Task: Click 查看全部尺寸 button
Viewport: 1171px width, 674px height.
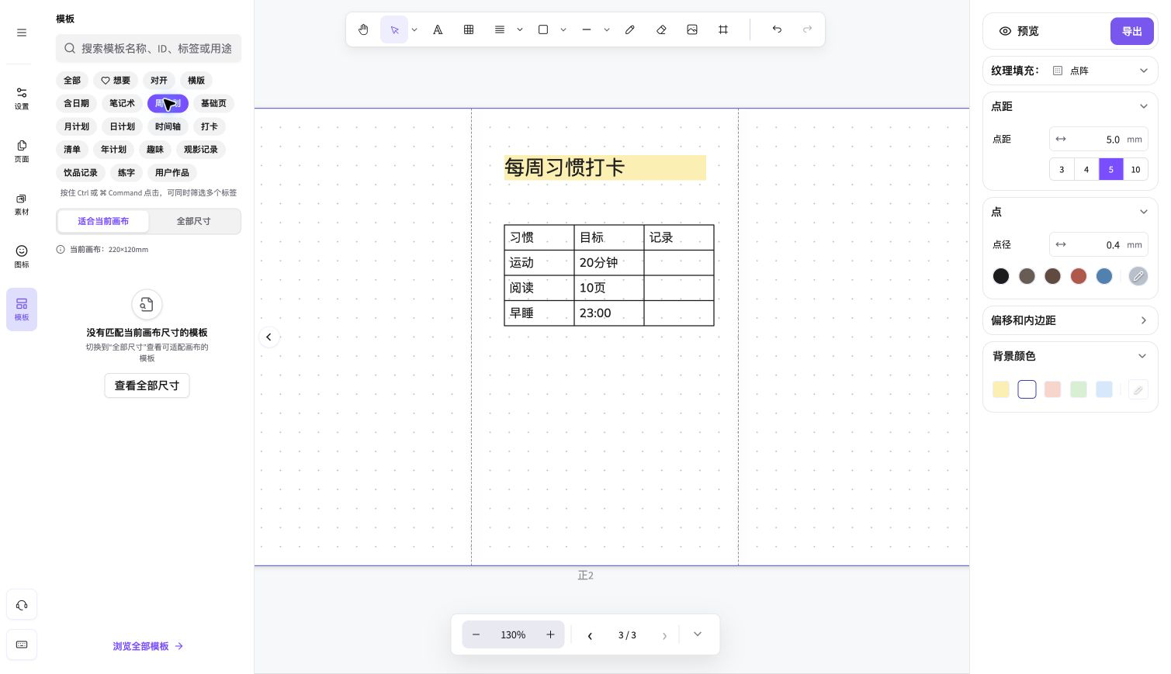Action: (147, 385)
